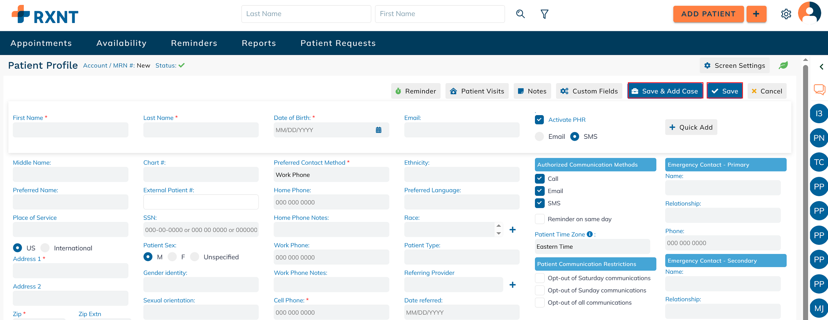This screenshot has height=320, width=828.
Task: Open the Patient Time Zone dropdown
Action: tap(592, 247)
